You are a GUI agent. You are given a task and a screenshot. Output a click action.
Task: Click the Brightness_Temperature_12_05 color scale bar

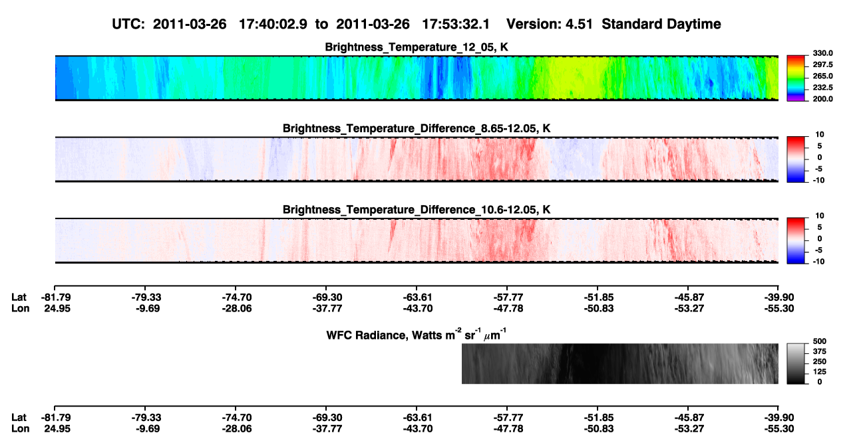[796, 78]
